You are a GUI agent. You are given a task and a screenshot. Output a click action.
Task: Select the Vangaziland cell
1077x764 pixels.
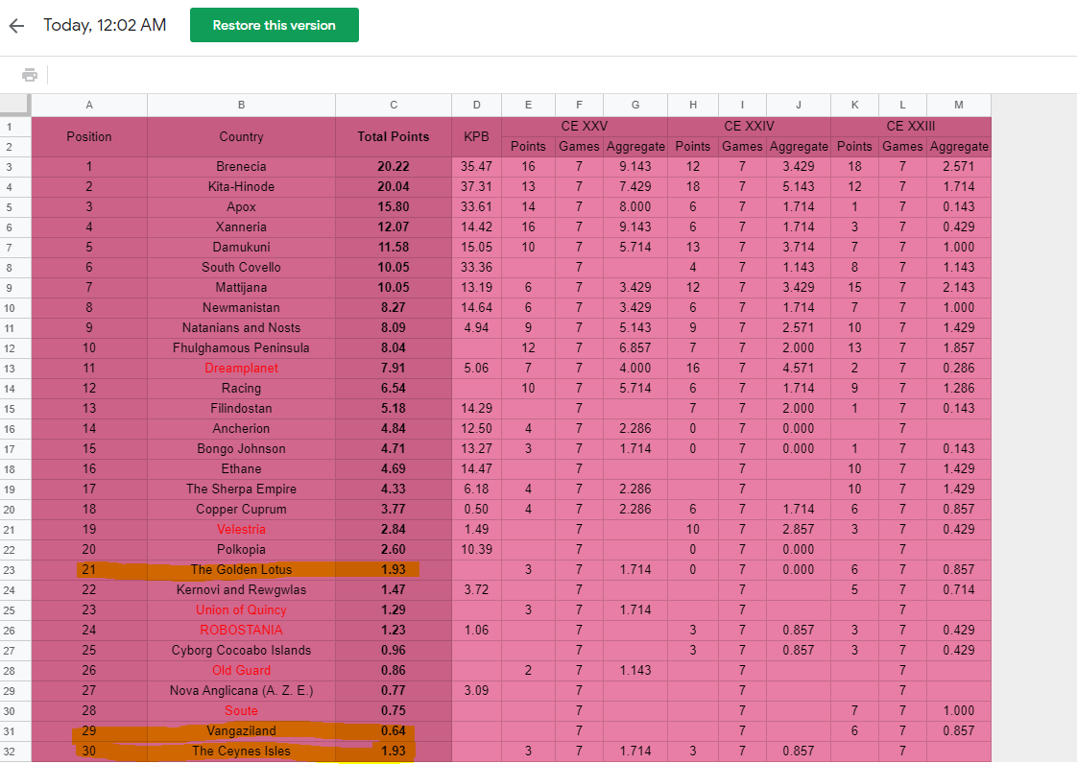[241, 731]
